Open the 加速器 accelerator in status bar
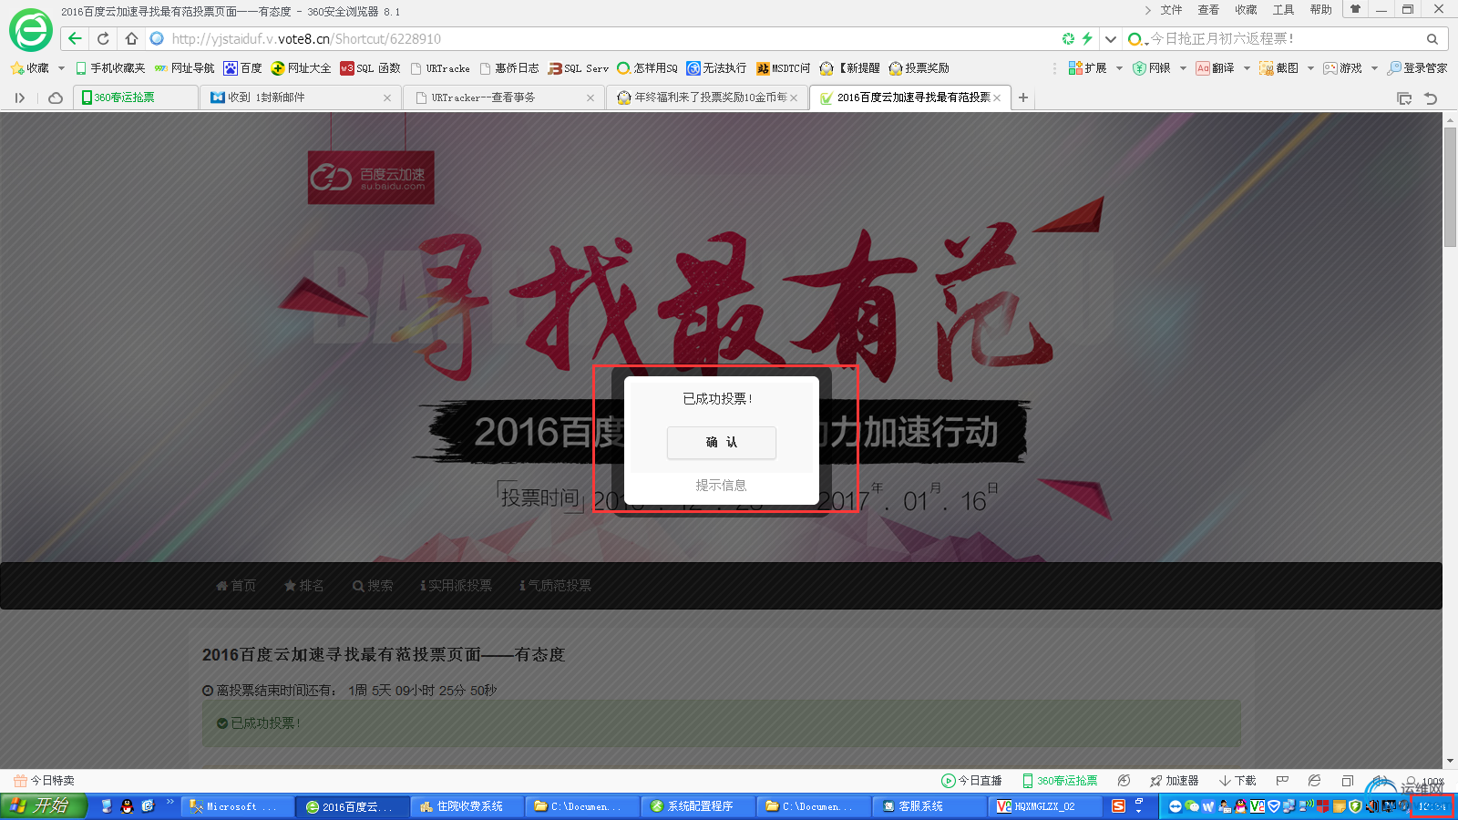The height and width of the screenshot is (820, 1458). click(1175, 781)
